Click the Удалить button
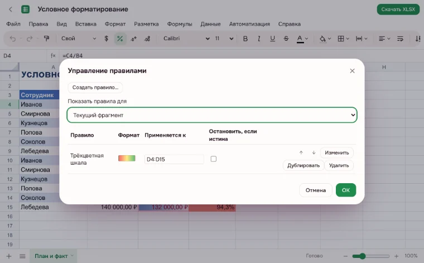 339,165
